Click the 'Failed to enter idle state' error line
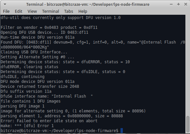 49,121
